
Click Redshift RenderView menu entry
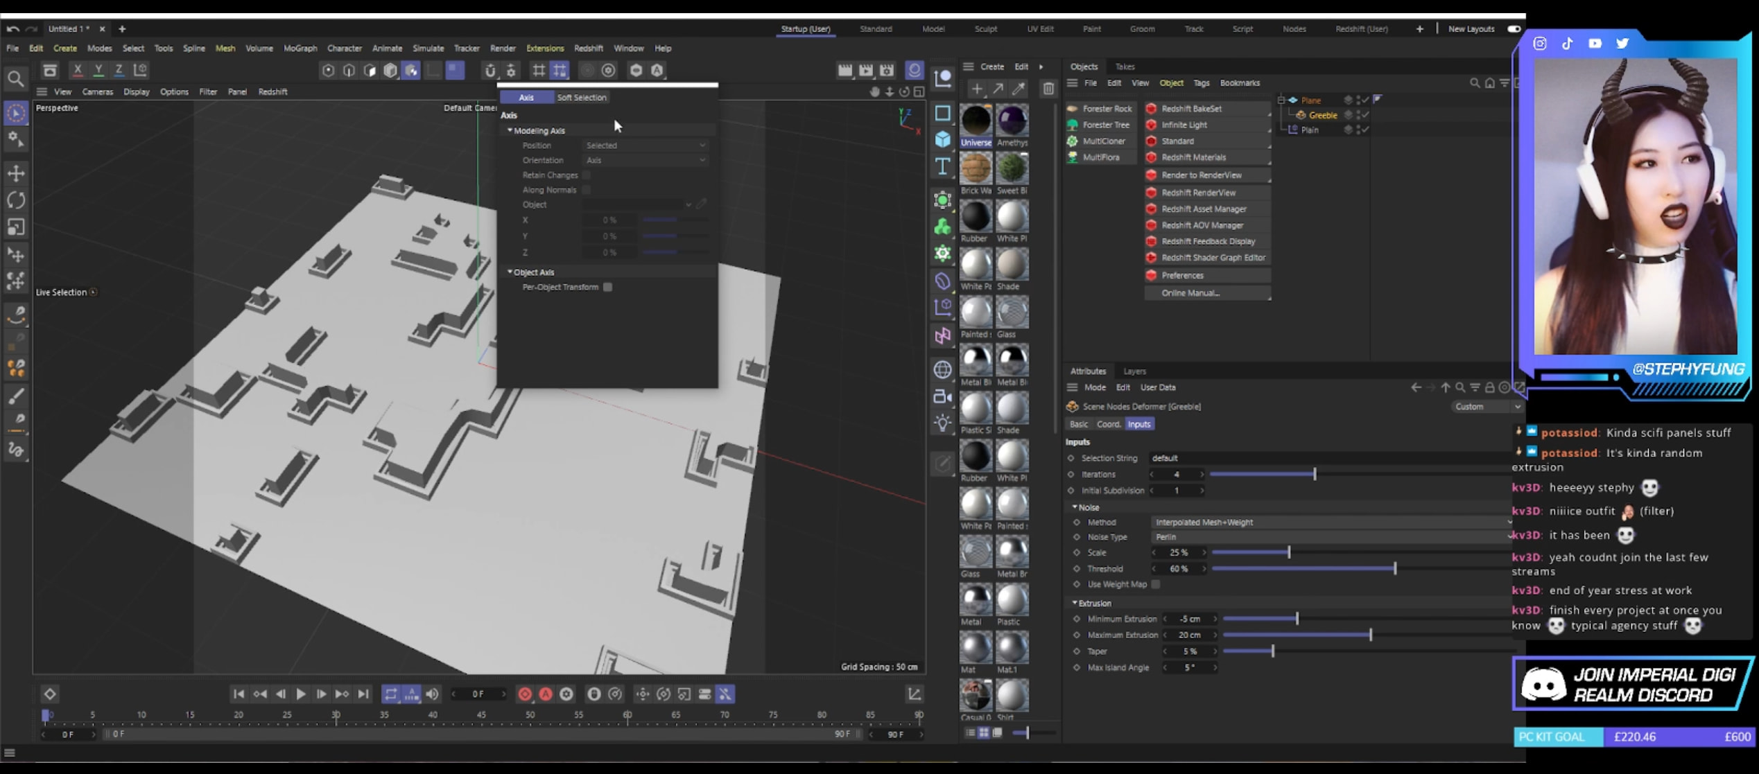1198,193
